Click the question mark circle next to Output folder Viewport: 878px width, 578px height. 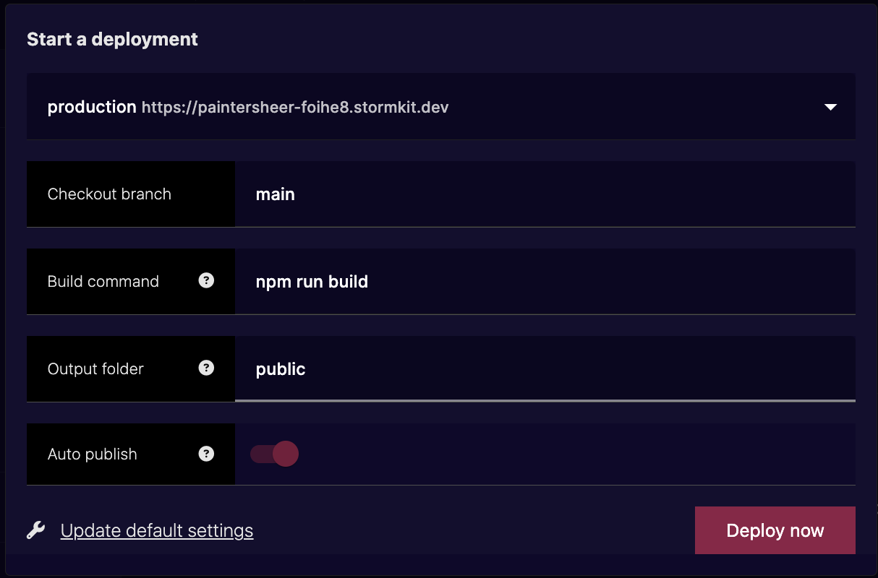[x=207, y=368]
